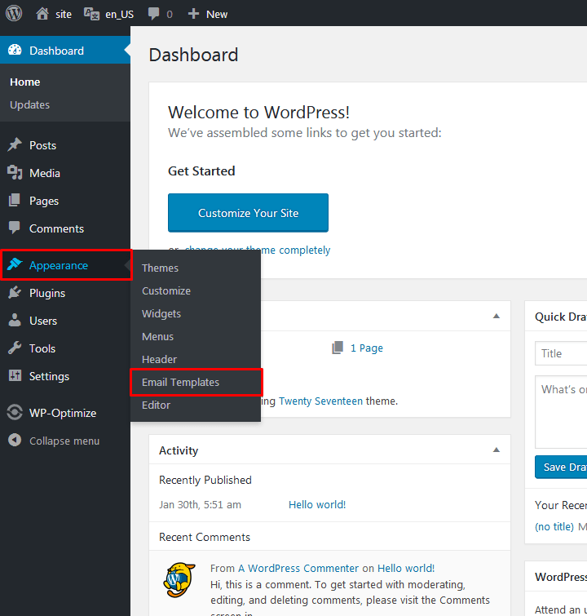Click the plus New icon
Screen dimensions: 587x616
pyautogui.click(x=193, y=14)
